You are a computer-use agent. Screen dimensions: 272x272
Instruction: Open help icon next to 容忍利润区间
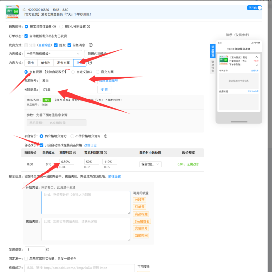105,153
